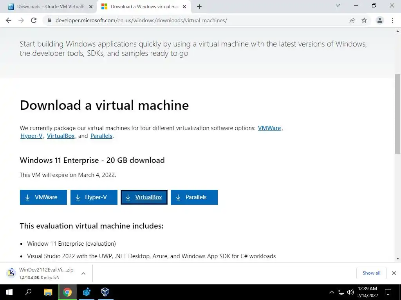Follow the Hyper-V text link
Viewport: 401px width, 300px height.
click(x=31, y=136)
